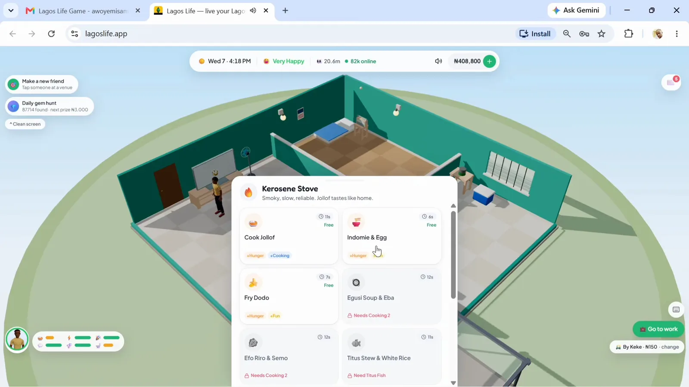This screenshot has width=689, height=387.
Task: Click the Wed 7 · 4:18 PM clock
Action: (225, 61)
